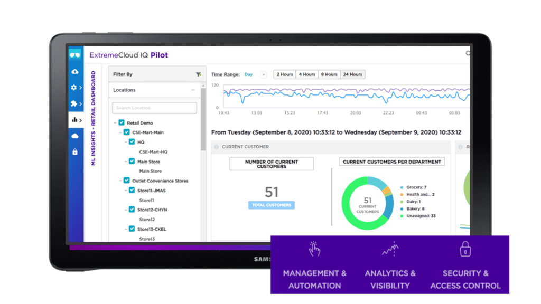Screen dimensions: 541x304
Task: Uncheck the Retail Demo checkbox
Action: 122,122
